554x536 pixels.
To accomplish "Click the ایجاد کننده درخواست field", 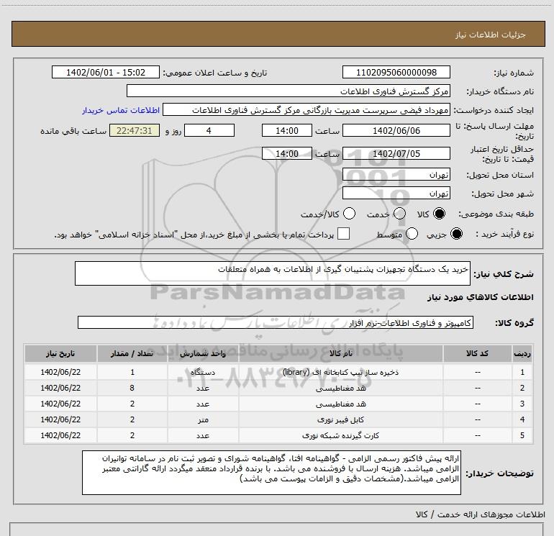I will 306,109.
